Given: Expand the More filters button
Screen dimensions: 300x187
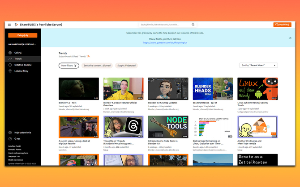Looking at the screenshot, I should tap(69, 66).
